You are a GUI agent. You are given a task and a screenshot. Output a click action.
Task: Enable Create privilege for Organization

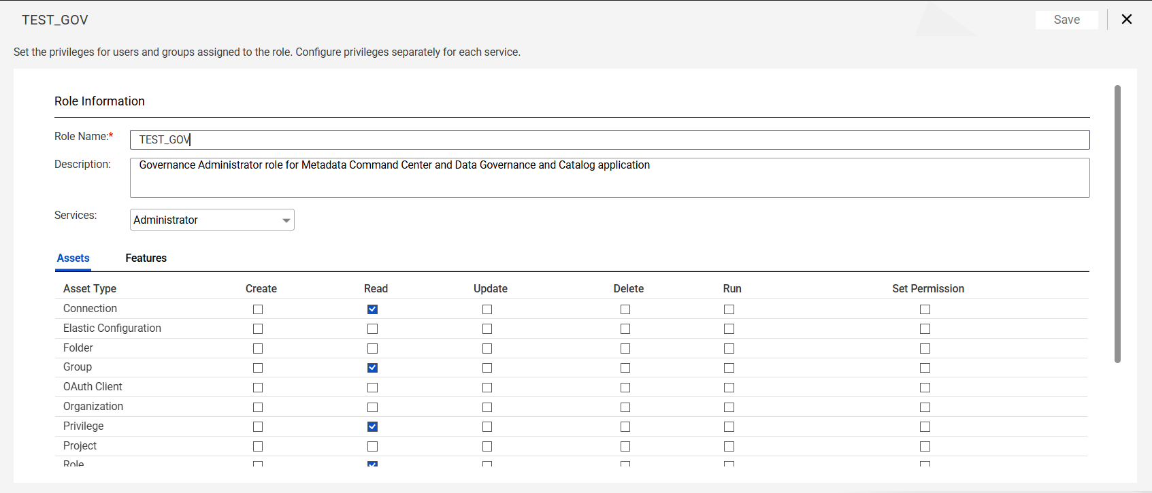pos(258,407)
